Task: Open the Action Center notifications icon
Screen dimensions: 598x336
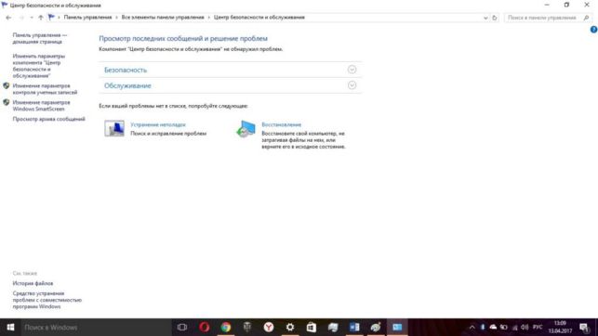Action: pos(584,328)
